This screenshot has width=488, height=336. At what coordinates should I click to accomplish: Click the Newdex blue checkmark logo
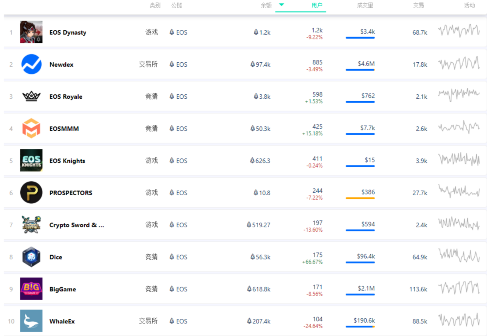[31, 64]
